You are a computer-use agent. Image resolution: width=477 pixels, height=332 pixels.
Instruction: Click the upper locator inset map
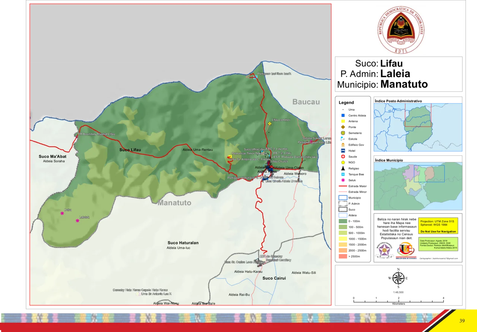(418, 127)
